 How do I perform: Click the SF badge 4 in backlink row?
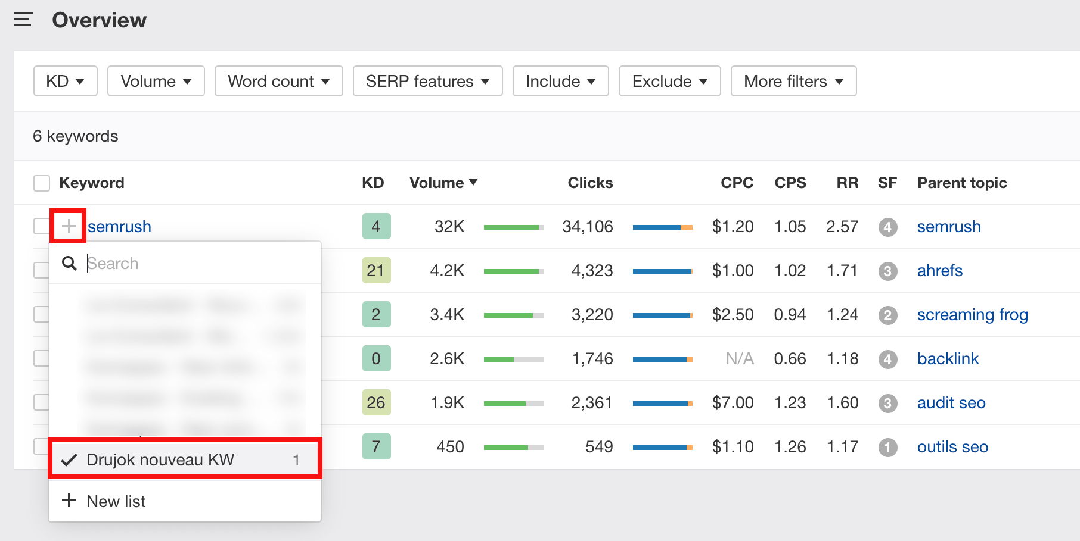[887, 359]
